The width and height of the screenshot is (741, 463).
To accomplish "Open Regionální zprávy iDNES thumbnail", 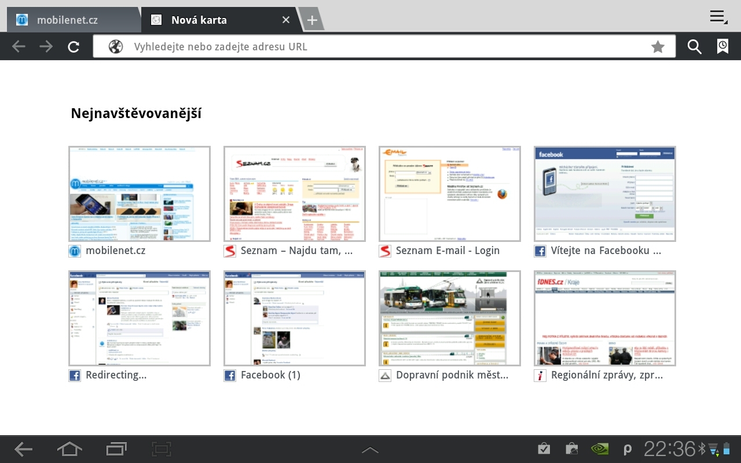I will 605,318.
